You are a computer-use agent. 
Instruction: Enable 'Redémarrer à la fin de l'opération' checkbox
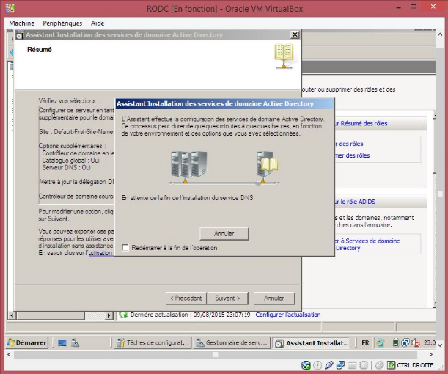tap(125, 248)
